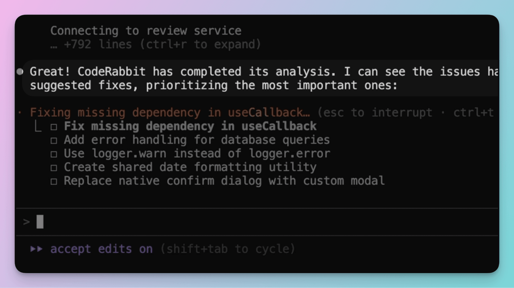Click the esc to interrupt hint
514x288 pixels.
coord(375,112)
